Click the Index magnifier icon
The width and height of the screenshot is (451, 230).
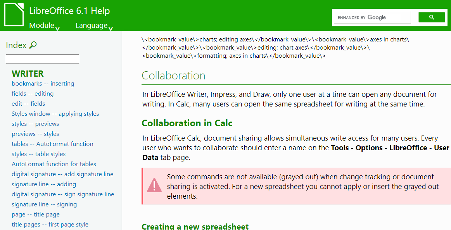pyautogui.click(x=33, y=45)
